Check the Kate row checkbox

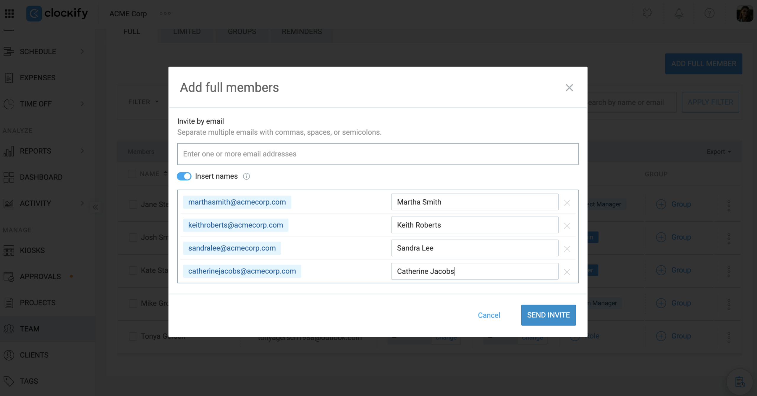point(133,270)
